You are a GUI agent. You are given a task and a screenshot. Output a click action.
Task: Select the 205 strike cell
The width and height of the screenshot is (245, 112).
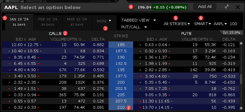click(x=121, y=95)
